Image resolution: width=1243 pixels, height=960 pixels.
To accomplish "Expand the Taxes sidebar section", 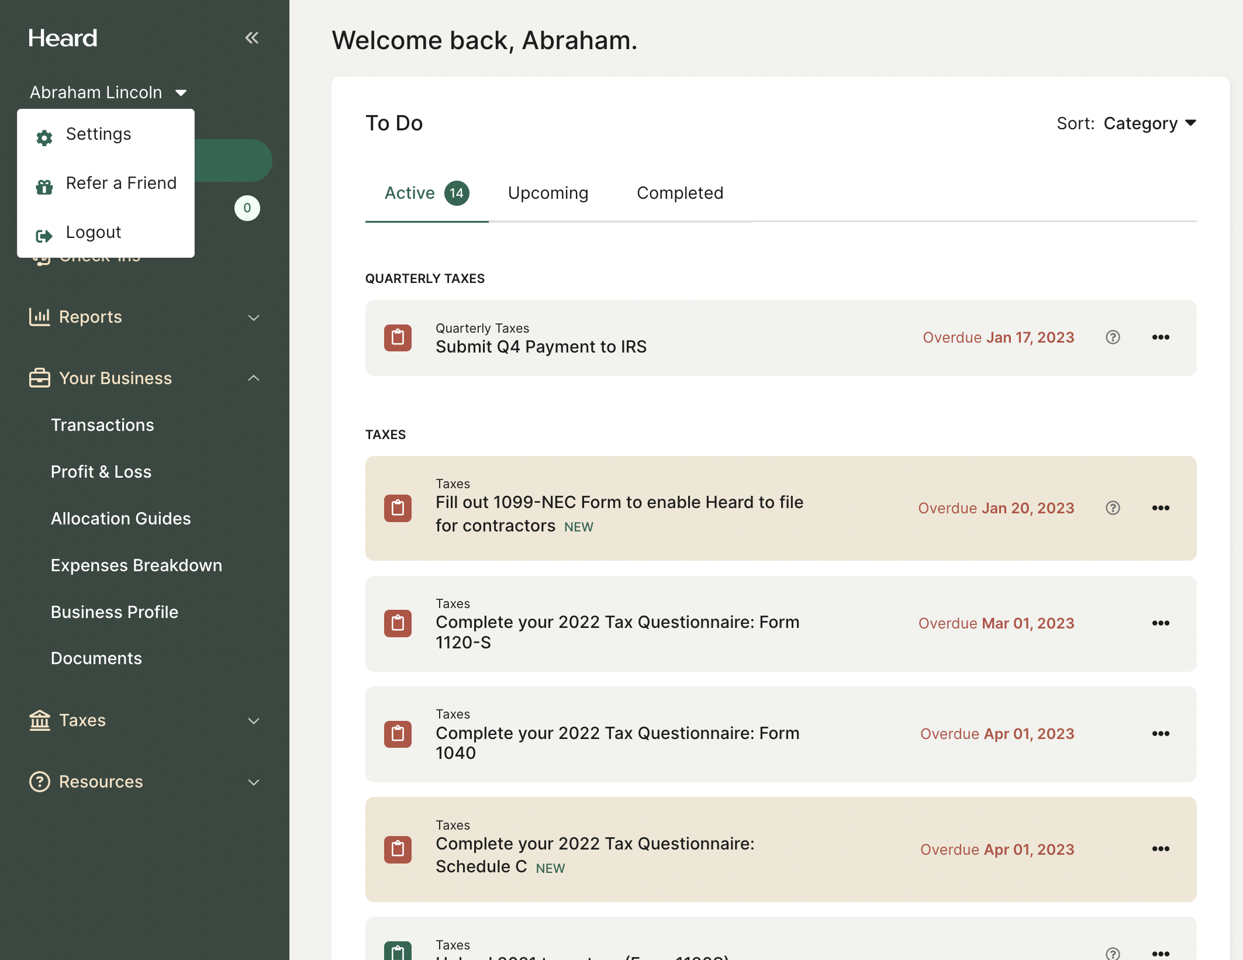I will 253,721.
